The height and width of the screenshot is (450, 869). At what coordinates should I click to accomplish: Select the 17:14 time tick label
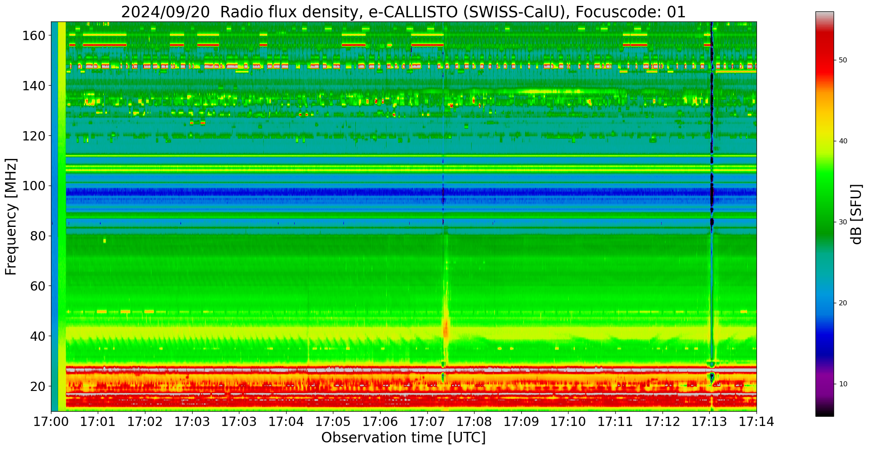pos(756,422)
